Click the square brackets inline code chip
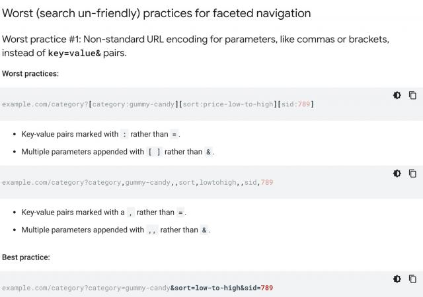This screenshot has width=423, height=297. (154, 152)
